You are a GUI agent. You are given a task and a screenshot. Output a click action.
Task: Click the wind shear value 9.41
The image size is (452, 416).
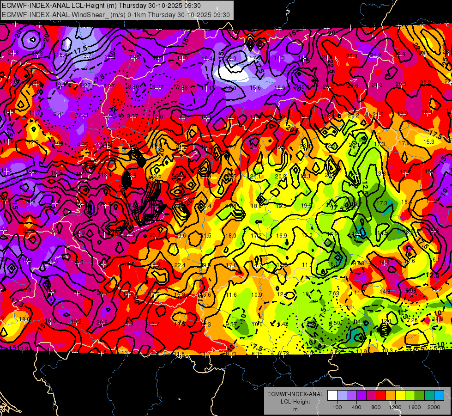59,114
